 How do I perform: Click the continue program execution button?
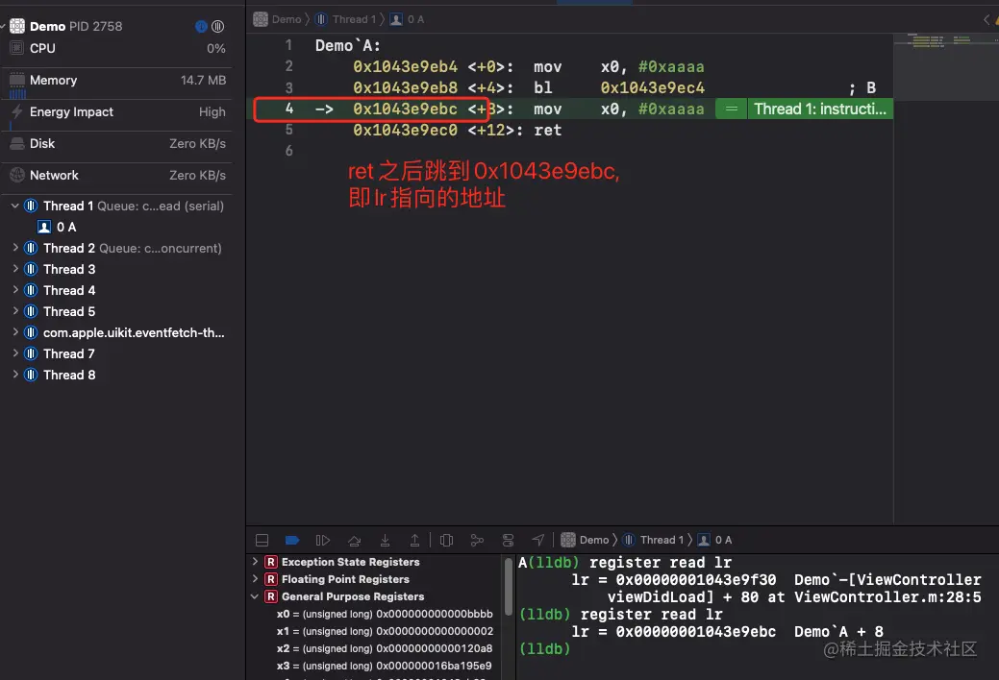(x=323, y=541)
